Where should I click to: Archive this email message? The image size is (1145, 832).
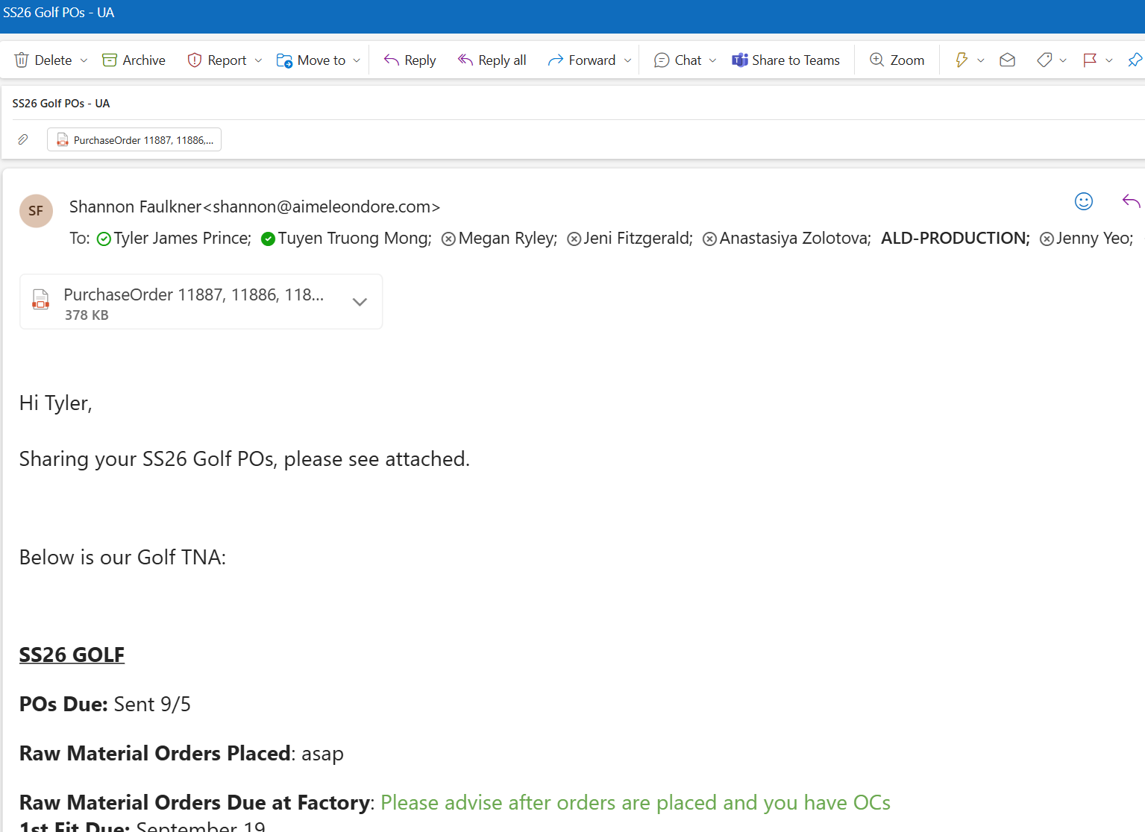pos(134,60)
